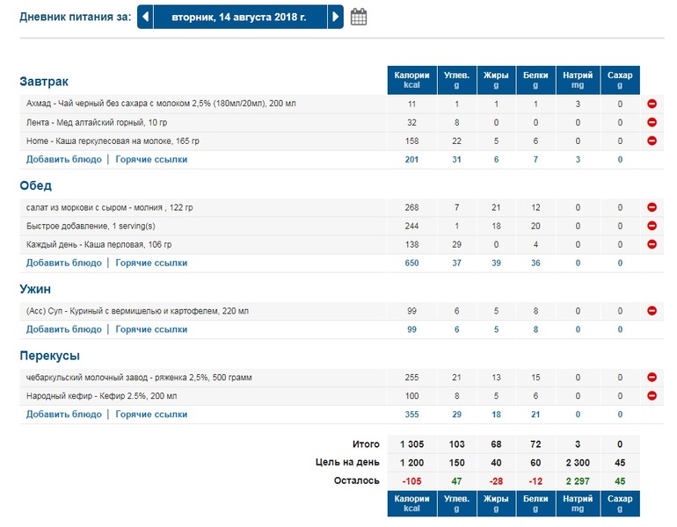Delete салат из моркови с сыром
Image resolution: width=677 pixels, height=527 pixels.
point(652,207)
